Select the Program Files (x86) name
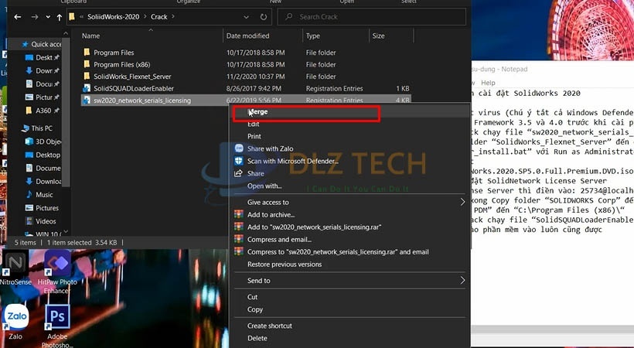Screen dimensions: 634x348 pyautogui.click(x=121, y=64)
